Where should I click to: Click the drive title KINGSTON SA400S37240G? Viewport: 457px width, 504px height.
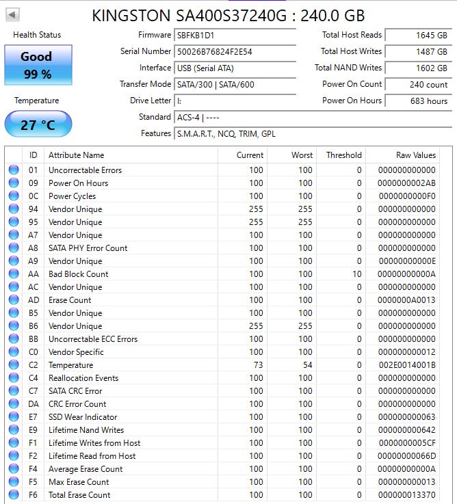pyautogui.click(x=189, y=16)
